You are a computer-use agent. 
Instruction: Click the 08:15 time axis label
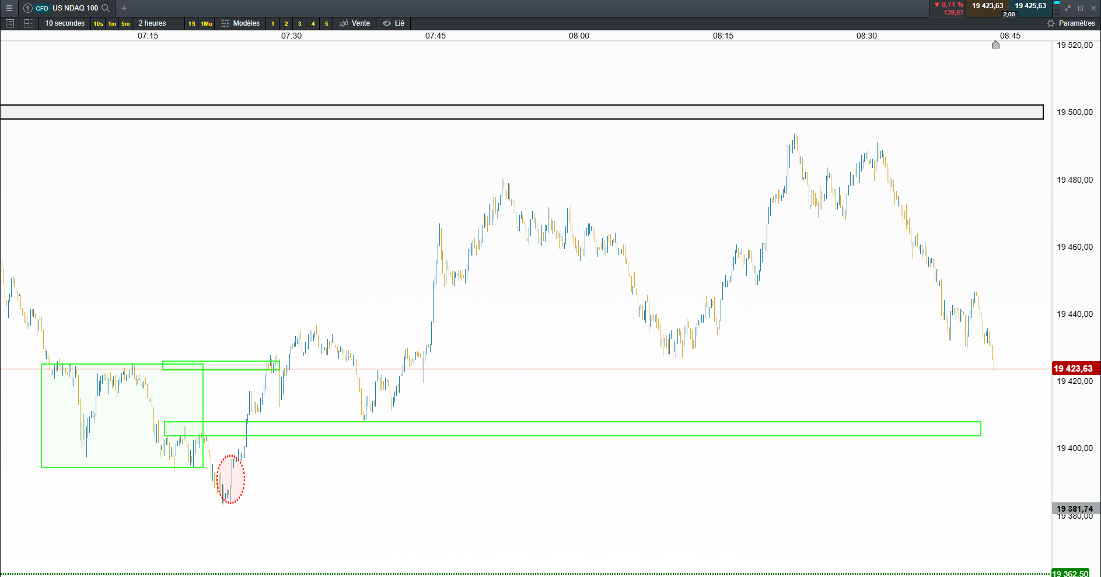[x=723, y=36]
